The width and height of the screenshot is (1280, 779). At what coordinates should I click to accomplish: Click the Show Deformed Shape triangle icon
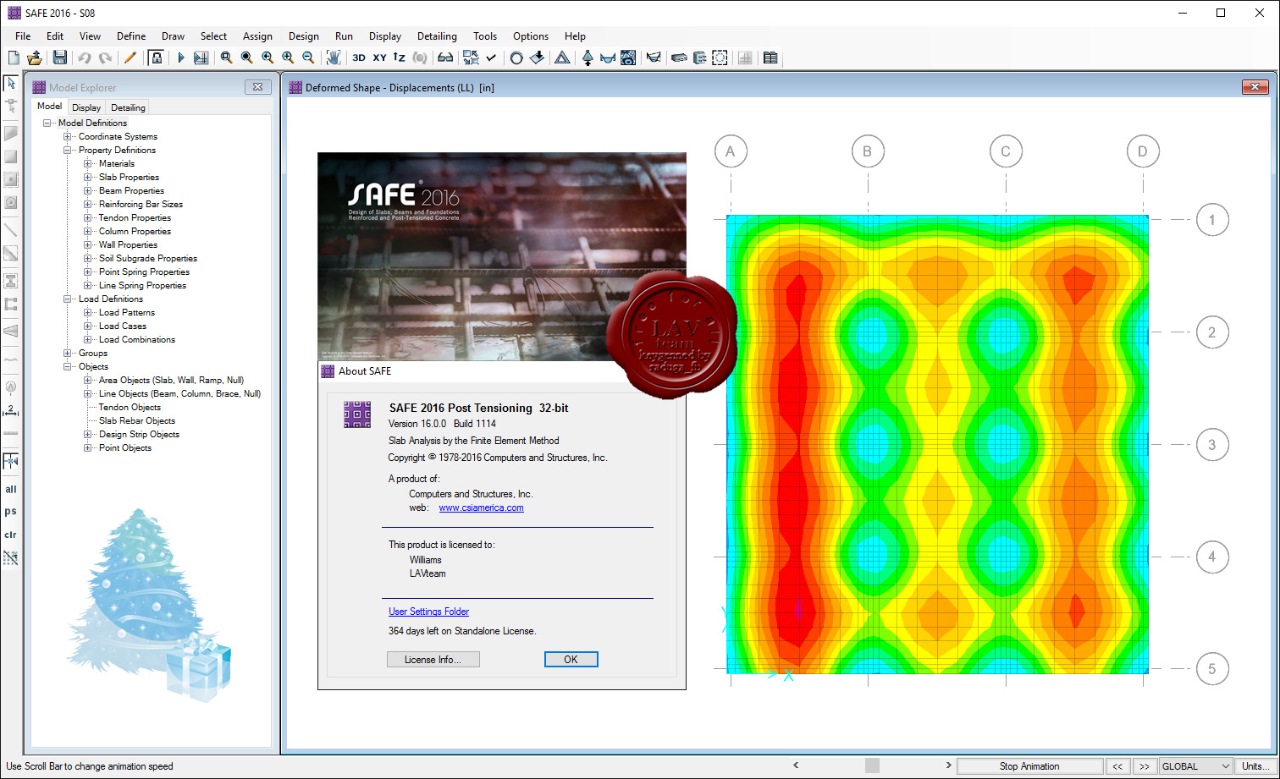point(562,58)
